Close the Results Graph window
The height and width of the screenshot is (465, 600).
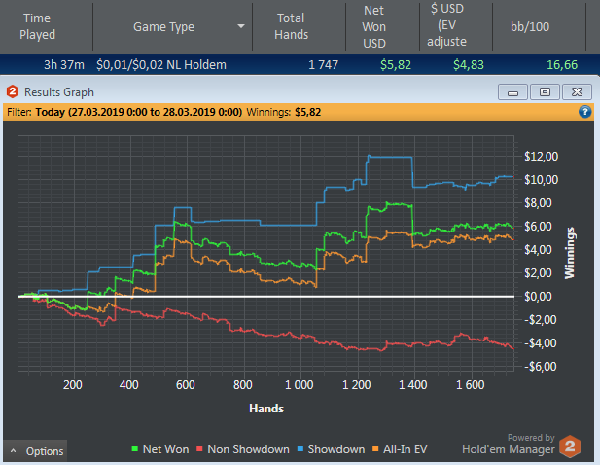tap(577, 92)
